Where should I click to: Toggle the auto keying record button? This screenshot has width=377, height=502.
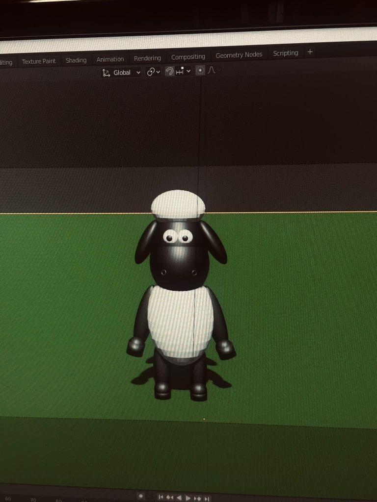[x=140, y=496]
